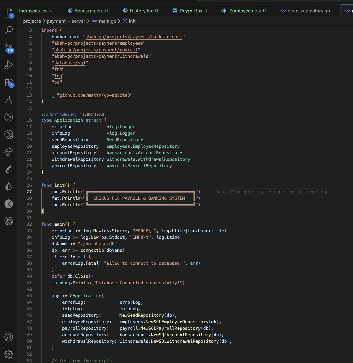Click the "./database.db" string literal
The width and height of the screenshot is (353, 363).
97,244
